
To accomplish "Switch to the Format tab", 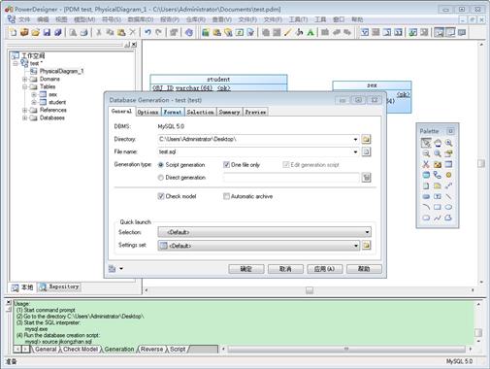I will click(x=173, y=112).
